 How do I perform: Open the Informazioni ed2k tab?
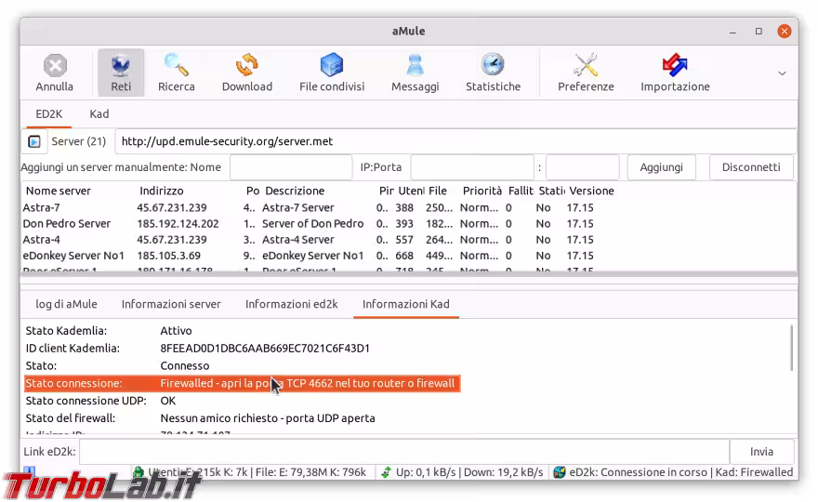click(292, 304)
